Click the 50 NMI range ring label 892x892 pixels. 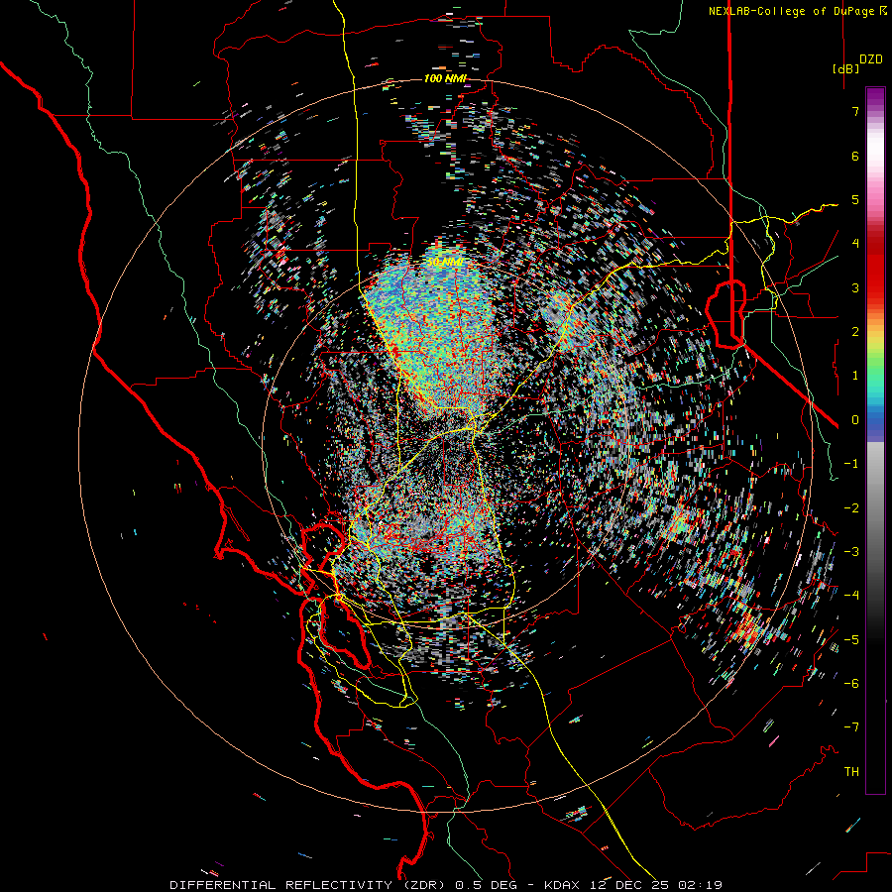(x=445, y=262)
